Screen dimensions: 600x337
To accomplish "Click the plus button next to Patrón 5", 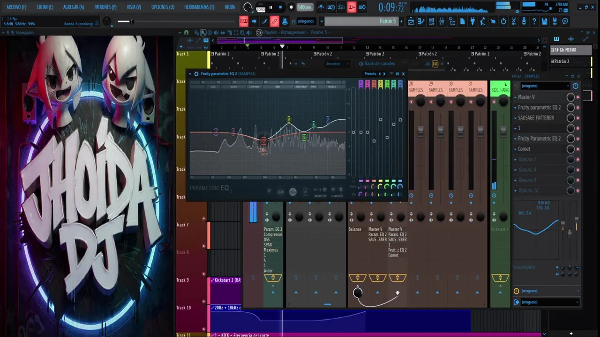I will pos(401,21).
